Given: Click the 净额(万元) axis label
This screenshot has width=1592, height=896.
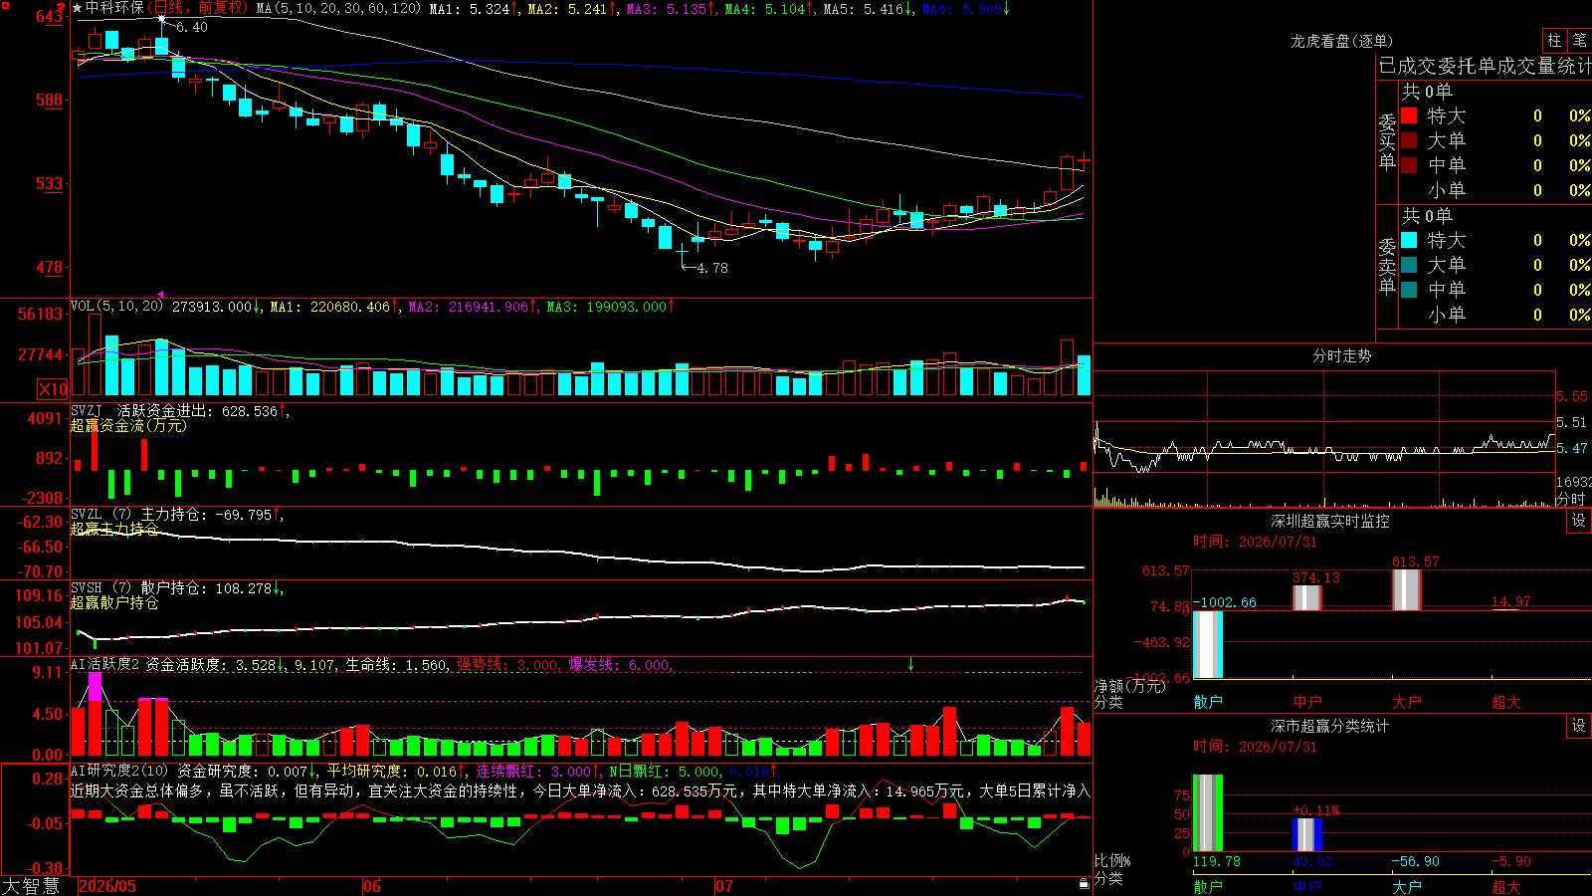Looking at the screenshot, I should click(x=1130, y=686).
